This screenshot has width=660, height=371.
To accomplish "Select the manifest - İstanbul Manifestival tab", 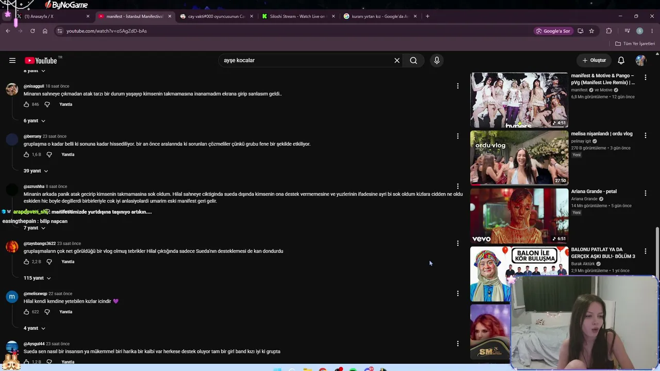I will point(134,16).
